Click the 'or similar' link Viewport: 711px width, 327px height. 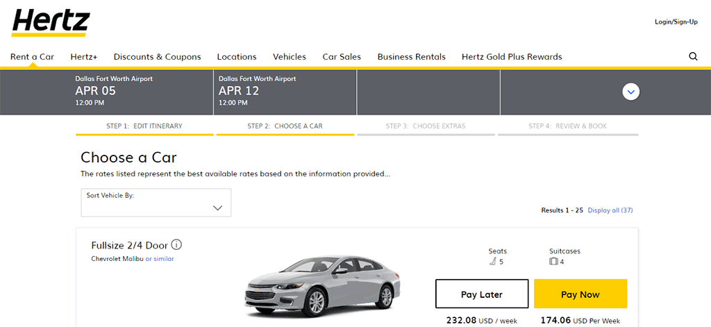(160, 259)
